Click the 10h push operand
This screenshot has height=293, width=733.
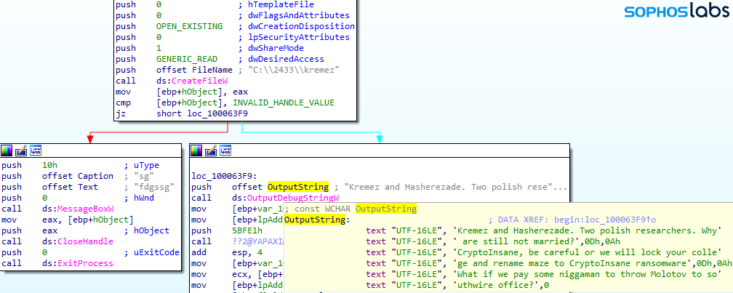[x=49, y=165]
